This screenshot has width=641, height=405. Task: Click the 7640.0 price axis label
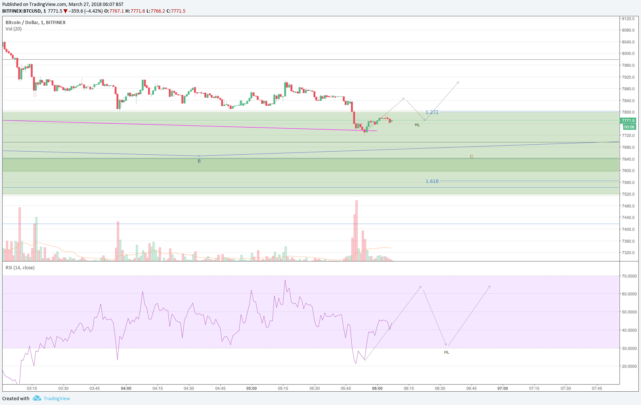tap(628, 159)
